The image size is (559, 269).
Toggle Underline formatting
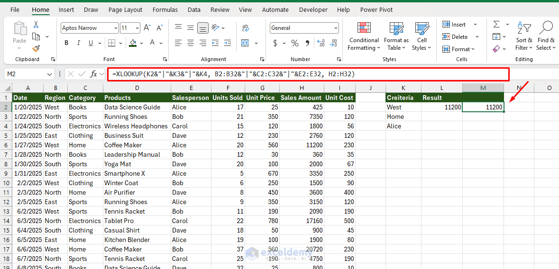91,43
